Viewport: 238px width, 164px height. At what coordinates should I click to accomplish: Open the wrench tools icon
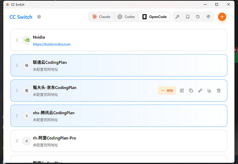177,17
